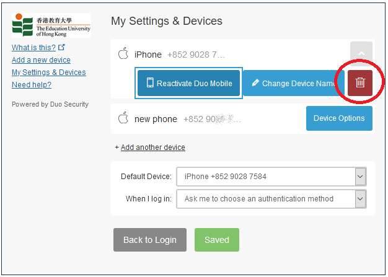Image resolution: width=388 pixels, height=277 pixels.
Task: Click the Add a new device link
Action: (41, 60)
